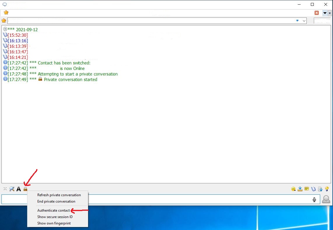
Task: Select 'Authenticate contact' option
Action: click(x=54, y=210)
